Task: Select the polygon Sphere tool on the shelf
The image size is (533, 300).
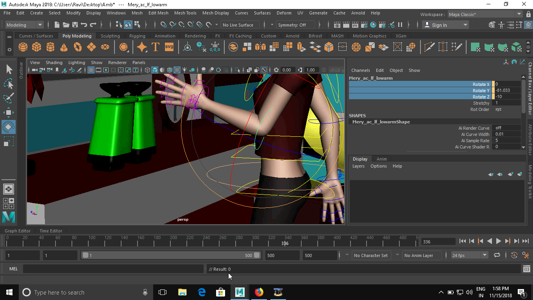Action: [23, 47]
